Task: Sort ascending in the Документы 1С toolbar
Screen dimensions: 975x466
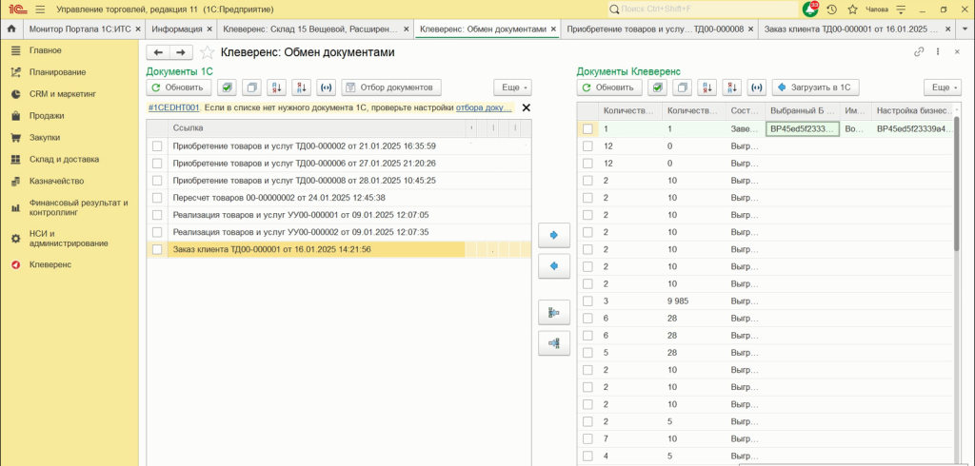Action: (x=276, y=87)
